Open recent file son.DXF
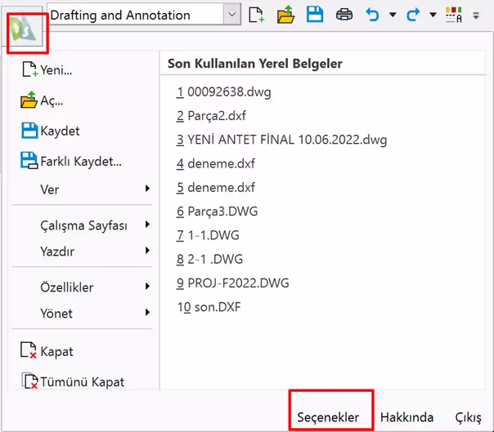 pyautogui.click(x=209, y=307)
